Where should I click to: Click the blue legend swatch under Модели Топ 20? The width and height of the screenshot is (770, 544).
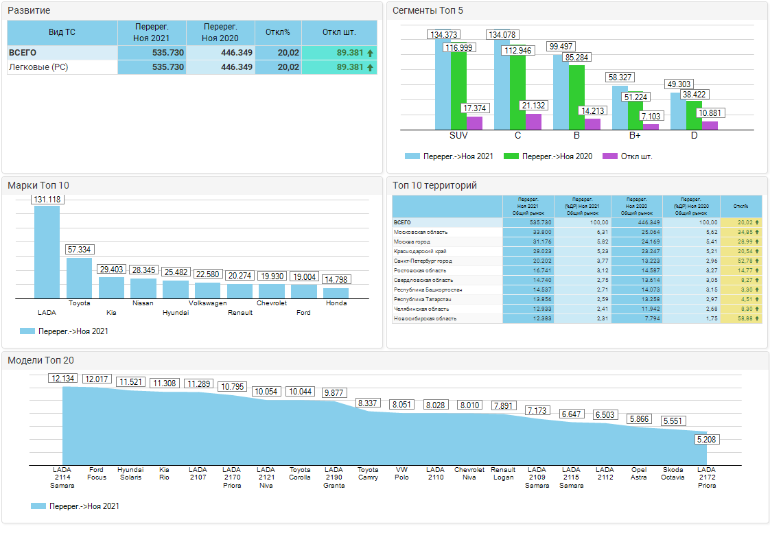pos(38,506)
